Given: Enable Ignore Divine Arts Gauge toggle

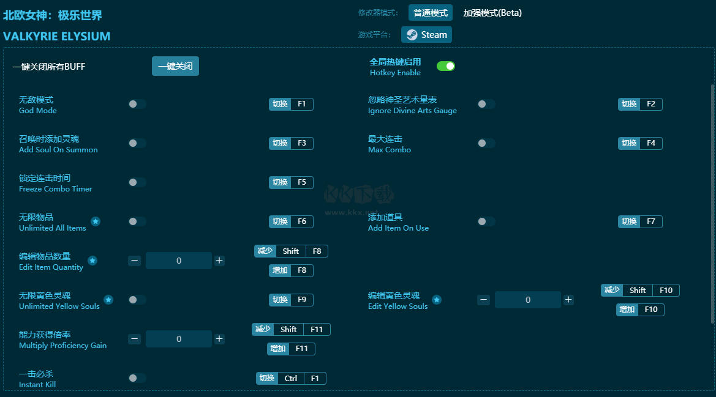Looking at the screenshot, I should (x=486, y=104).
